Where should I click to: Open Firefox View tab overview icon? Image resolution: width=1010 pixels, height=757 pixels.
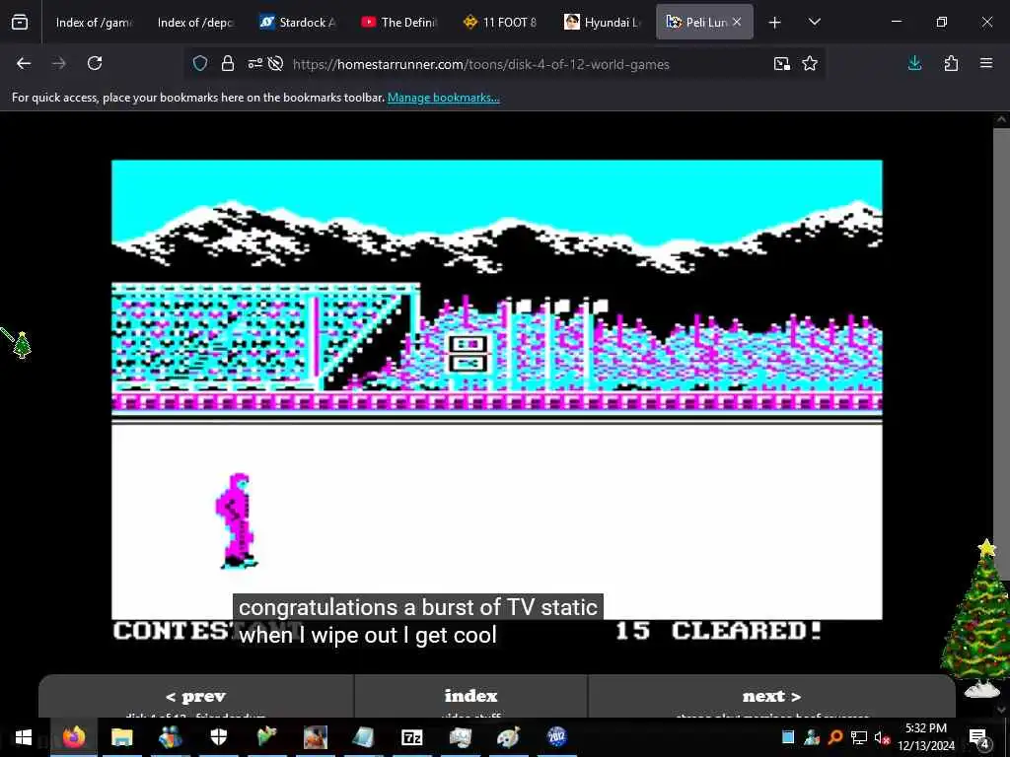tap(20, 22)
